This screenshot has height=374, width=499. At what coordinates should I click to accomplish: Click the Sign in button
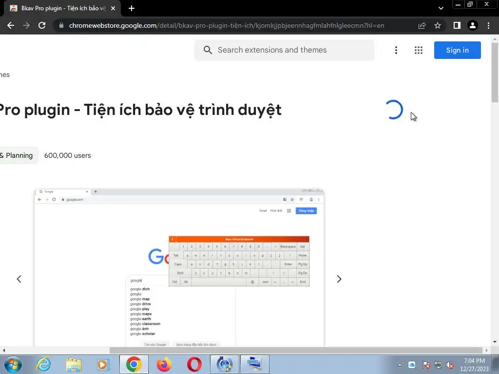coord(457,50)
